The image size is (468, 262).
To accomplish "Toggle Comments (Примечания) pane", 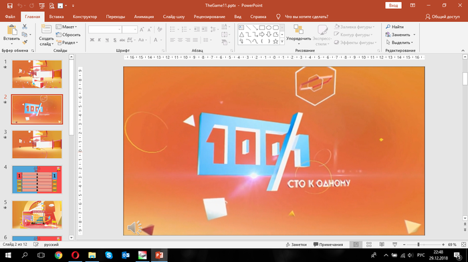I will click(328, 245).
